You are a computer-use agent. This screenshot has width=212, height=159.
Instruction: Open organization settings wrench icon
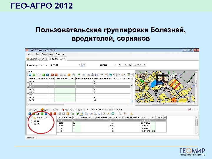click(x=84, y=65)
